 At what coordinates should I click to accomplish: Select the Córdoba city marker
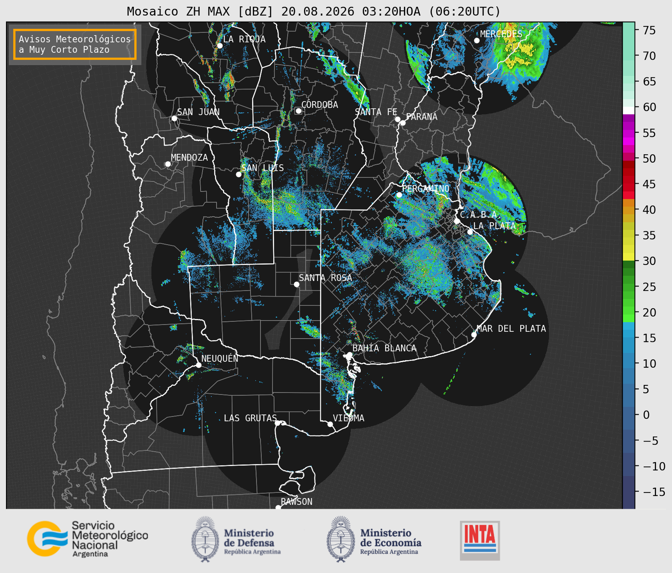coord(298,111)
